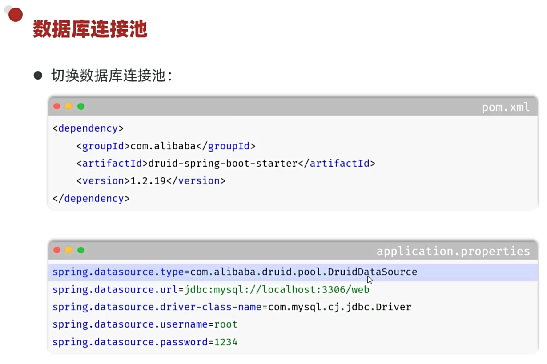Click the jdbc:mysql://localhost:3306/web URL value
The height and width of the screenshot is (364, 547).
coord(277,290)
